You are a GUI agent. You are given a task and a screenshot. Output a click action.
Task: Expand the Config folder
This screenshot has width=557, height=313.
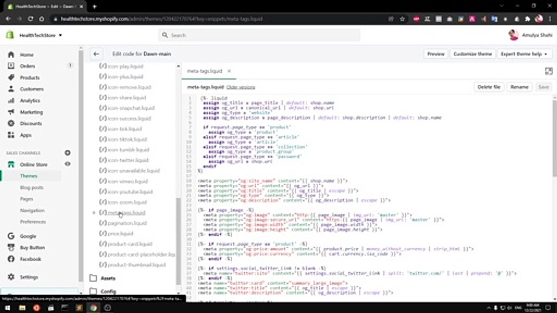(x=108, y=291)
